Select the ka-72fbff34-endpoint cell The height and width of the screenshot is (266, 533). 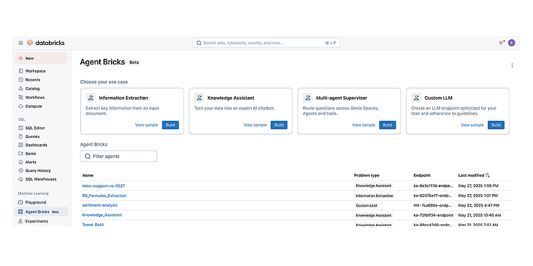click(433, 215)
